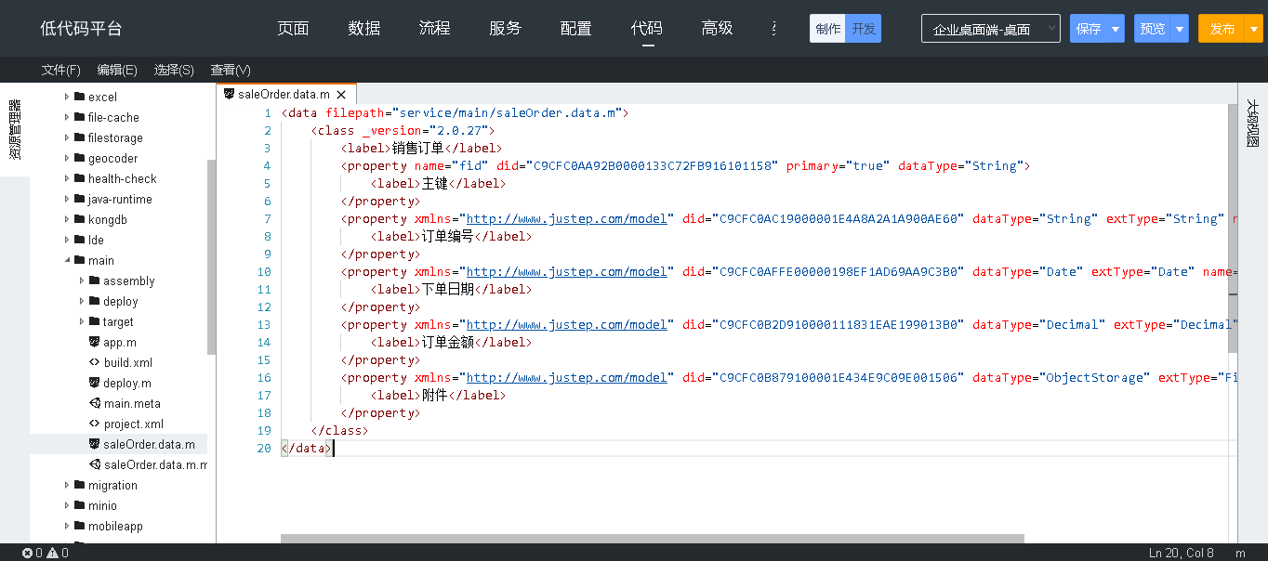Switch mode toggle to 开发
The image size is (1268, 561).
tap(864, 29)
